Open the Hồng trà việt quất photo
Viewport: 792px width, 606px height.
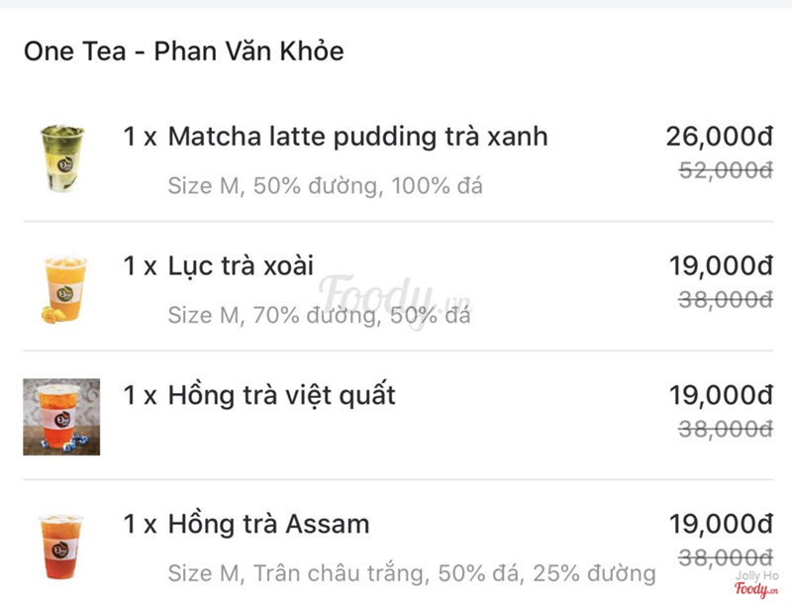coord(61,417)
